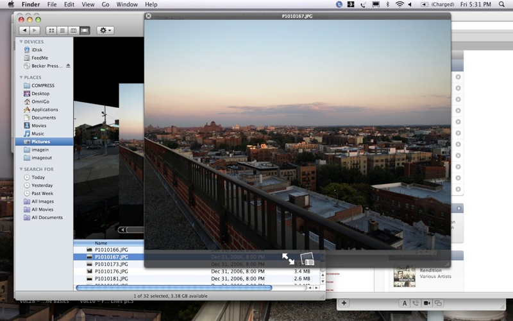
Task: Close the Quick Look preview of P1010167.JPG
Action: (148, 15)
